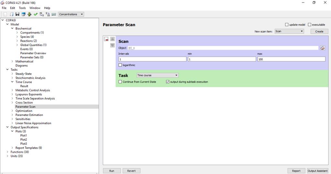Click the Revert button
Image resolution: width=331 pixels, height=174 pixels.
click(x=131, y=171)
